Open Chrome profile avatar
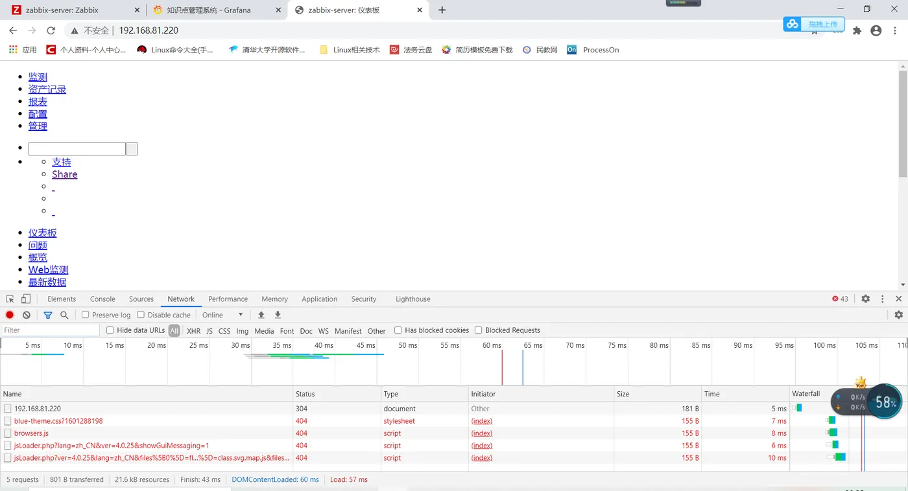The image size is (908, 491). pos(876,30)
